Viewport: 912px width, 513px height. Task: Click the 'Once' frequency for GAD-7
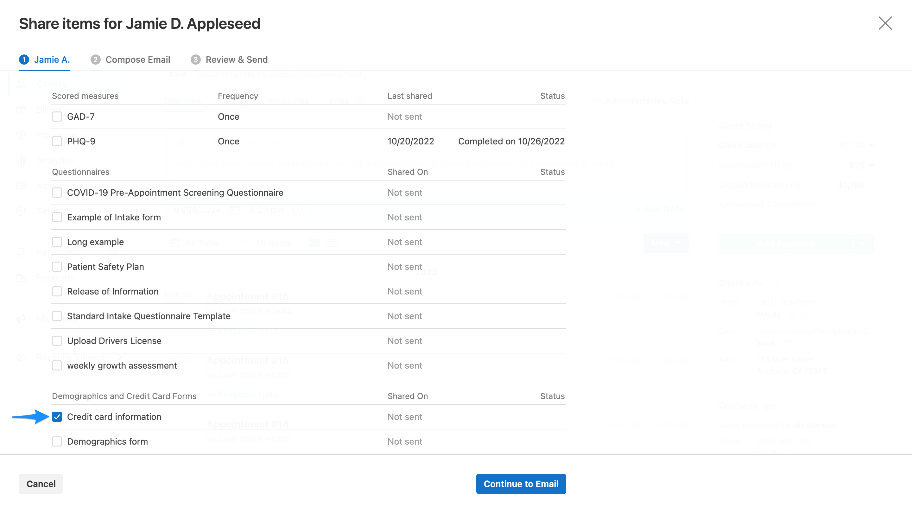(x=228, y=117)
